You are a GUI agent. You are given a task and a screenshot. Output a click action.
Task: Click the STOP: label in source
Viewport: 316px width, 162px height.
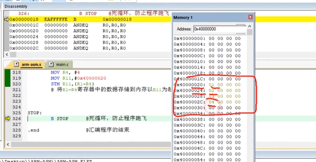click(x=35, y=113)
